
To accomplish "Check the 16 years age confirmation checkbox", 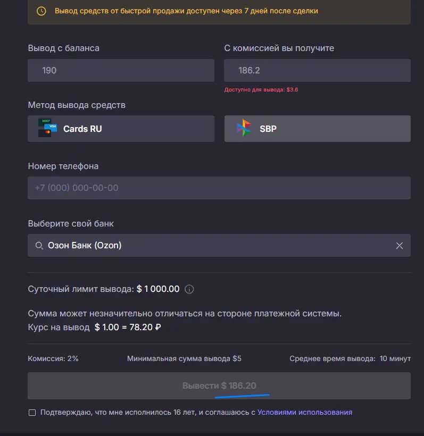I will [32, 413].
